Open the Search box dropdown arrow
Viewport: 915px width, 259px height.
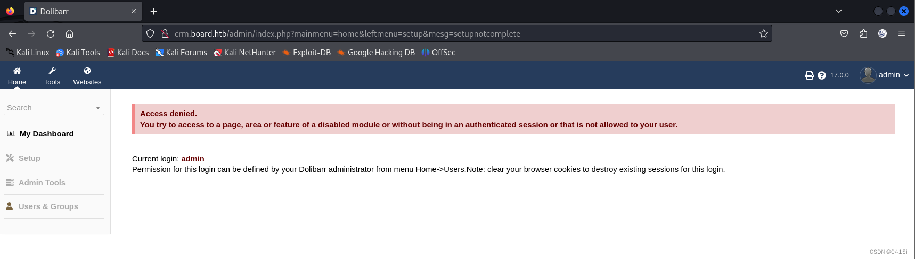pos(98,108)
